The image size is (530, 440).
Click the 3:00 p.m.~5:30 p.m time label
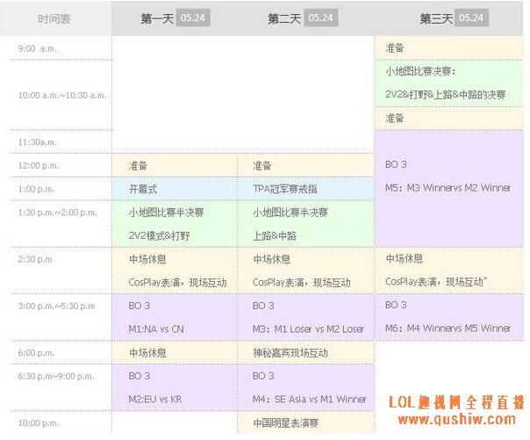56,307
